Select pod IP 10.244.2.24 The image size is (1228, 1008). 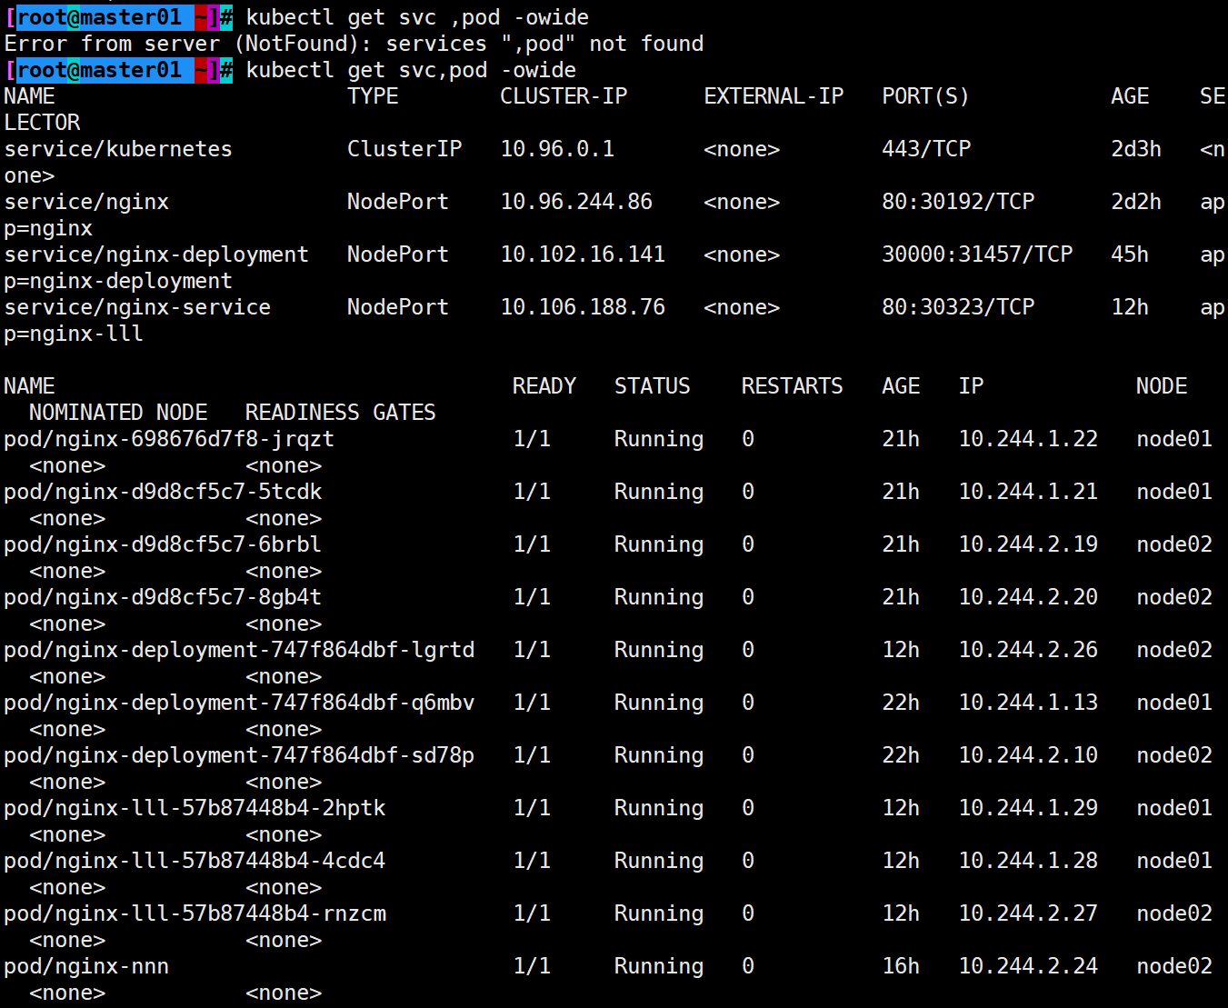(1028, 966)
